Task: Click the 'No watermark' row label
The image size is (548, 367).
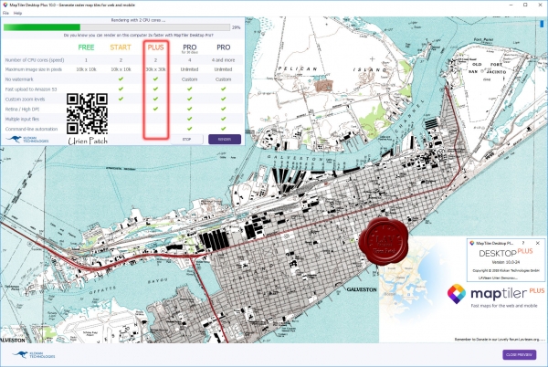Action: (x=19, y=79)
